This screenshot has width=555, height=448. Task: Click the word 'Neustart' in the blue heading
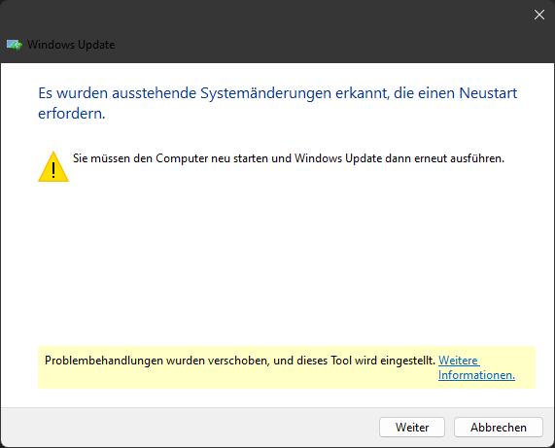click(488, 93)
